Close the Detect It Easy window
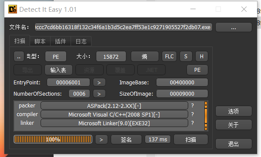This screenshot has height=157, width=261. click(x=244, y=9)
